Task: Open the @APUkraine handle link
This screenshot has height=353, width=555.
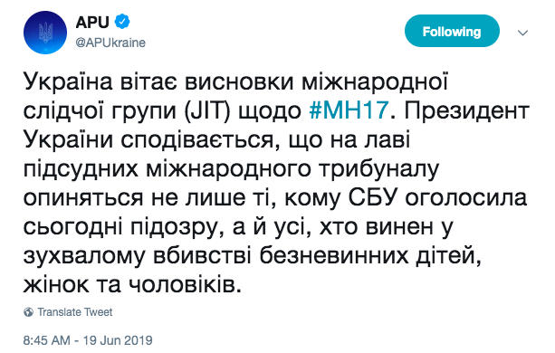Action: pos(110,43)
